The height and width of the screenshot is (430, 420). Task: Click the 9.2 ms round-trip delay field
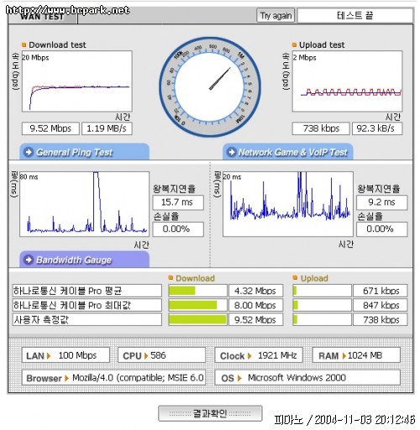[381, 202]
